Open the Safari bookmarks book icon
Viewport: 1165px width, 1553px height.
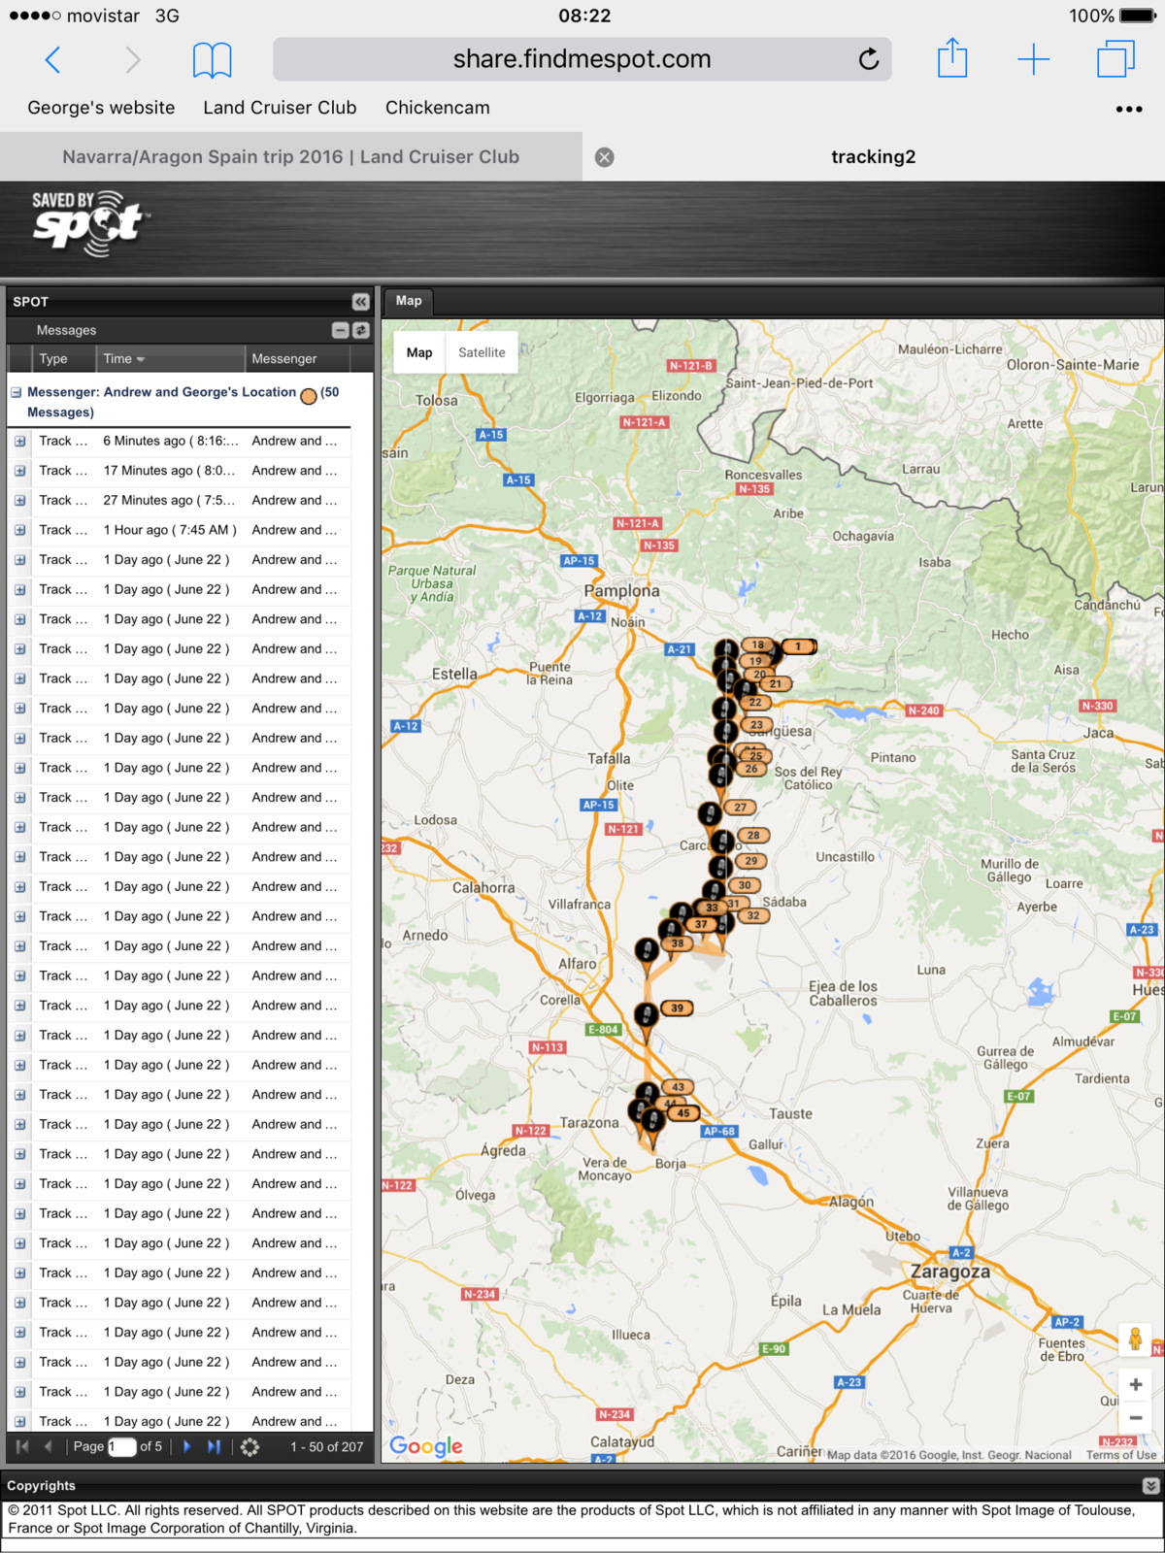tap(212, 60)
